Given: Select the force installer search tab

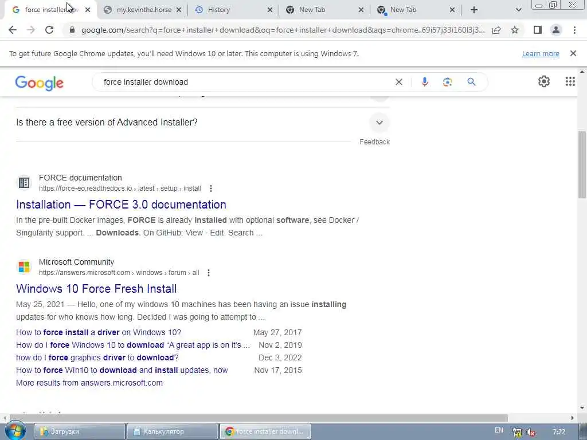Looking at the screenshot, I should coord(49,10).
